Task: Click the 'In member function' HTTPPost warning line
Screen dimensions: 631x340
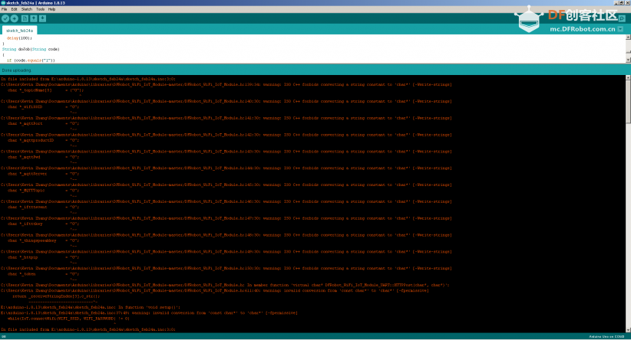Action: coord(225,285)
